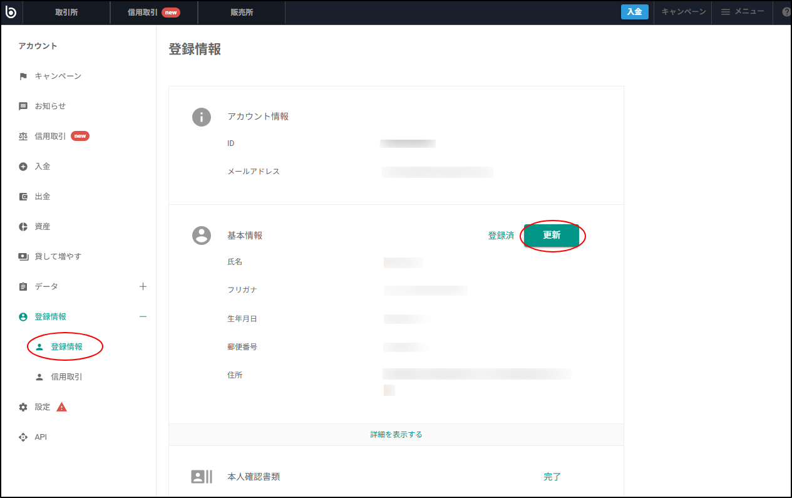Select the 出金 withdrawal icon in sidebar

(x=23, y=196)
